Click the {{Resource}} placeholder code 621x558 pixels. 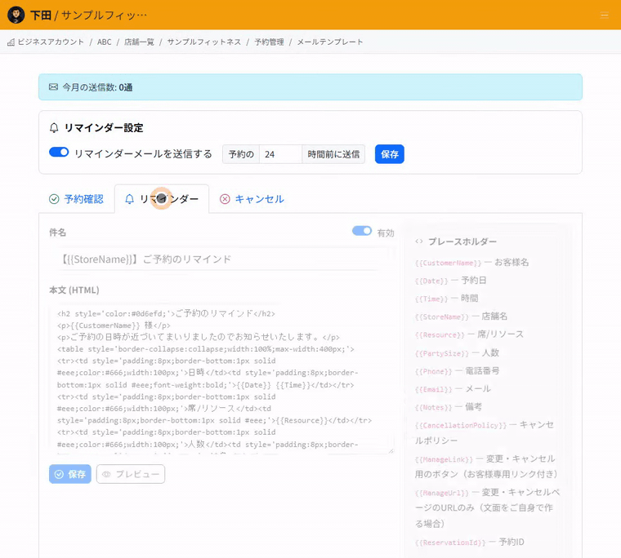(440, 335)
